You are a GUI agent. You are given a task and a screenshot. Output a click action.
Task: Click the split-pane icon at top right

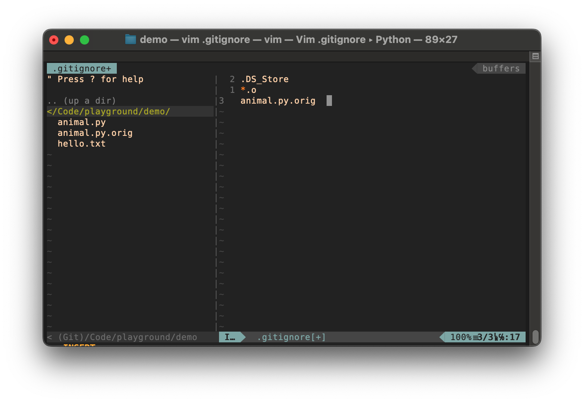535,56
